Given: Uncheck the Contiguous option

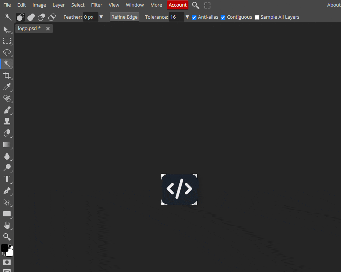Looking at the screenshot, I should [x=223, y=17].
